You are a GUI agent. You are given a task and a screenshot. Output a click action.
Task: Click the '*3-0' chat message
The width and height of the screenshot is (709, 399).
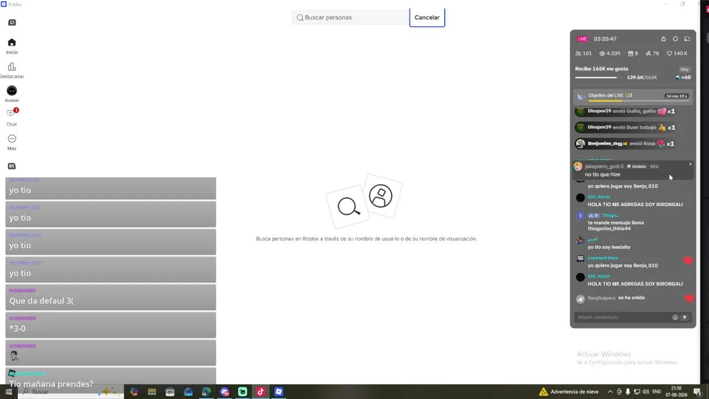coord(111,325)
